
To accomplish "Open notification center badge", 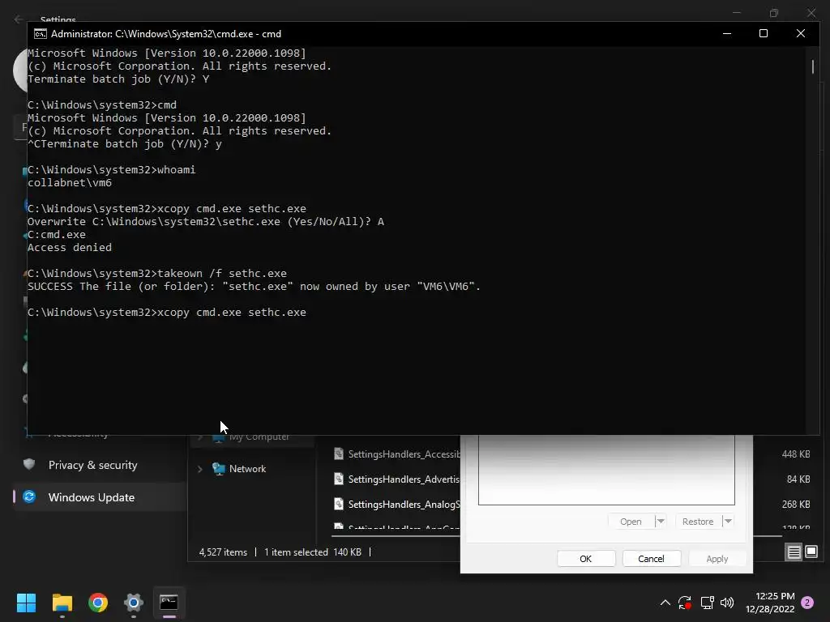I will pyautogui.click(x=807, y=603).
